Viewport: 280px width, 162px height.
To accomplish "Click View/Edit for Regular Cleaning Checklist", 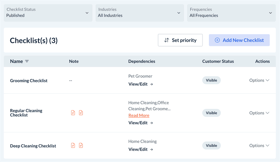I will click(138, 123).
